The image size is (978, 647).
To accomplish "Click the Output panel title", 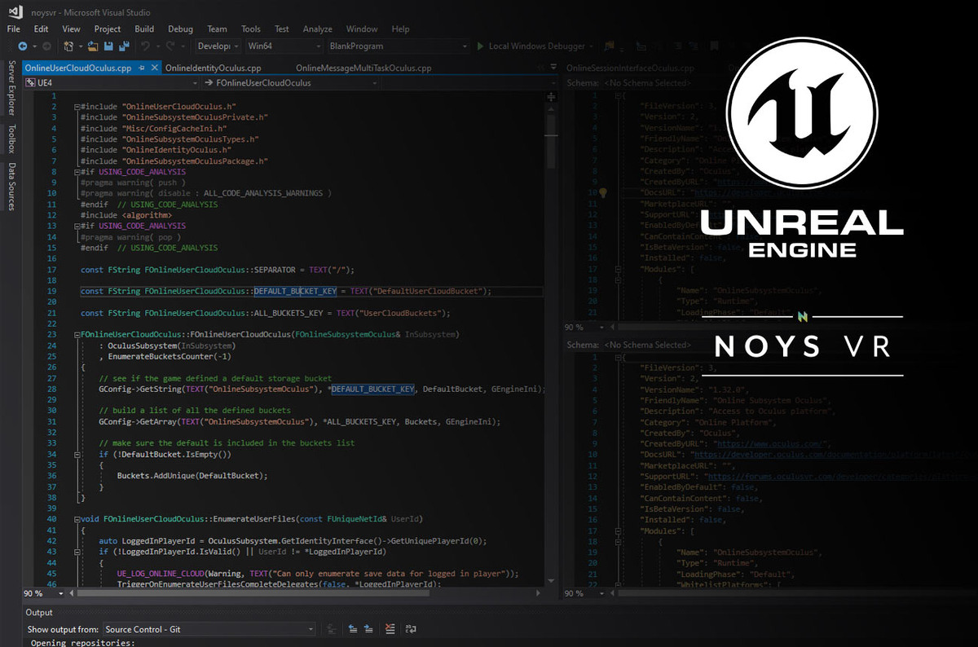I will (x=39, y=612).
